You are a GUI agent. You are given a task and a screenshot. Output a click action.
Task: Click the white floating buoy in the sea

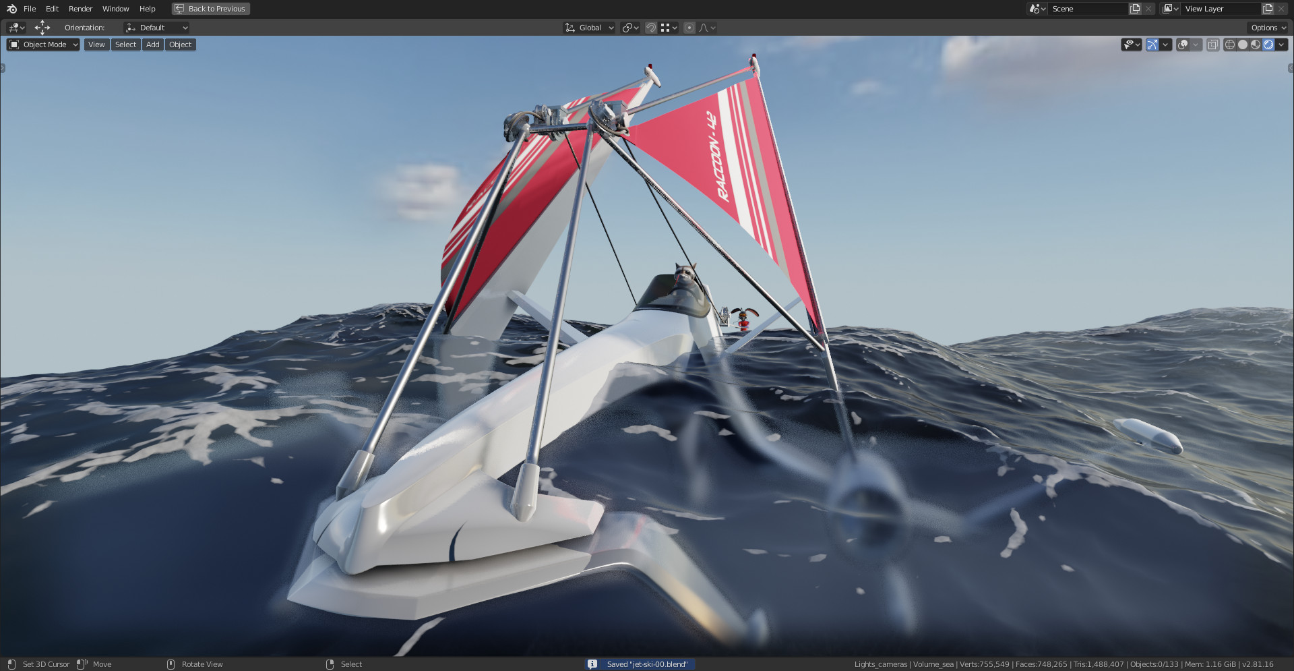[1148, 435]
